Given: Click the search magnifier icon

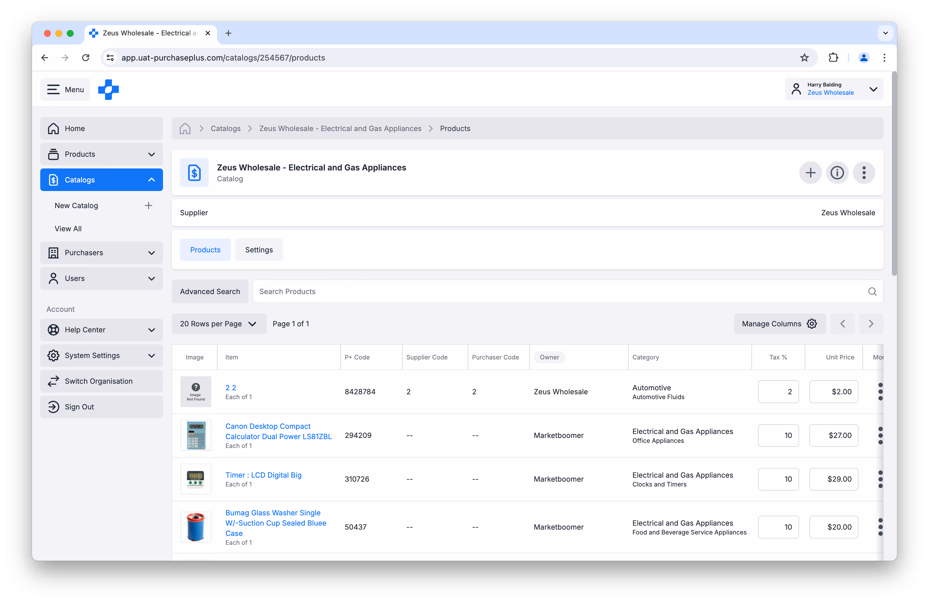Looking at the screenshot, I should [x=872, y=292].
